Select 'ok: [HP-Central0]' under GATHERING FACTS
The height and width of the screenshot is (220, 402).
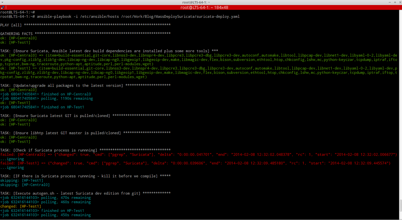point(19,38)
